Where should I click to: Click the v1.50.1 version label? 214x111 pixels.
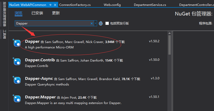coord(154,97)
